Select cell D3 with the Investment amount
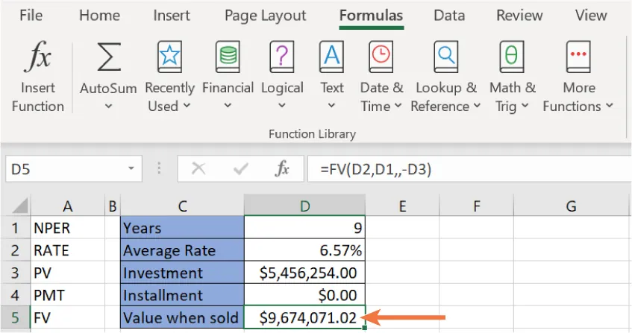Viewport: 632px width, 333px height. (304, 273)
